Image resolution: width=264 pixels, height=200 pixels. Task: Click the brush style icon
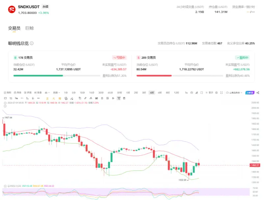point(72,98)
